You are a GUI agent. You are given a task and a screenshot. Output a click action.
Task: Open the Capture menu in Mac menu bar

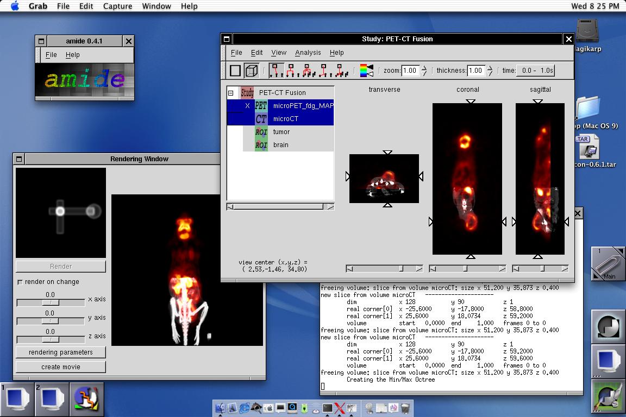click(x=117, y=6)
